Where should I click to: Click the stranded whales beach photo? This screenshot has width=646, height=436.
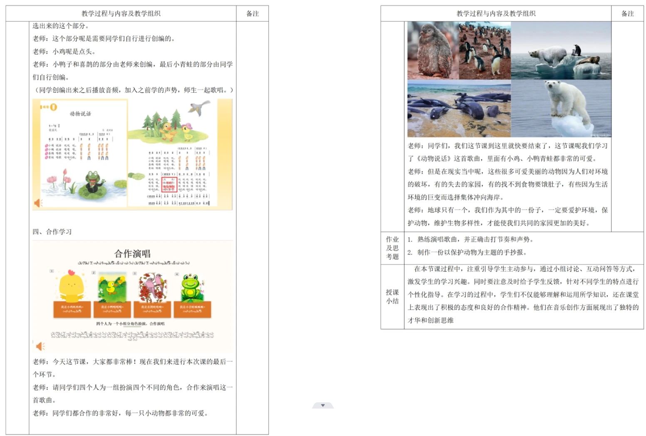click(x=459, y=109)
